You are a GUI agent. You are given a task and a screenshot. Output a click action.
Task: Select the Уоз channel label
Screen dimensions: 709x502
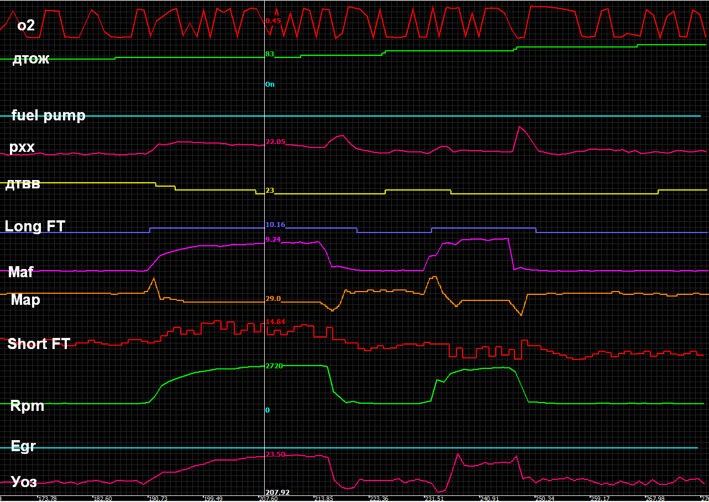tap(24, 482)
